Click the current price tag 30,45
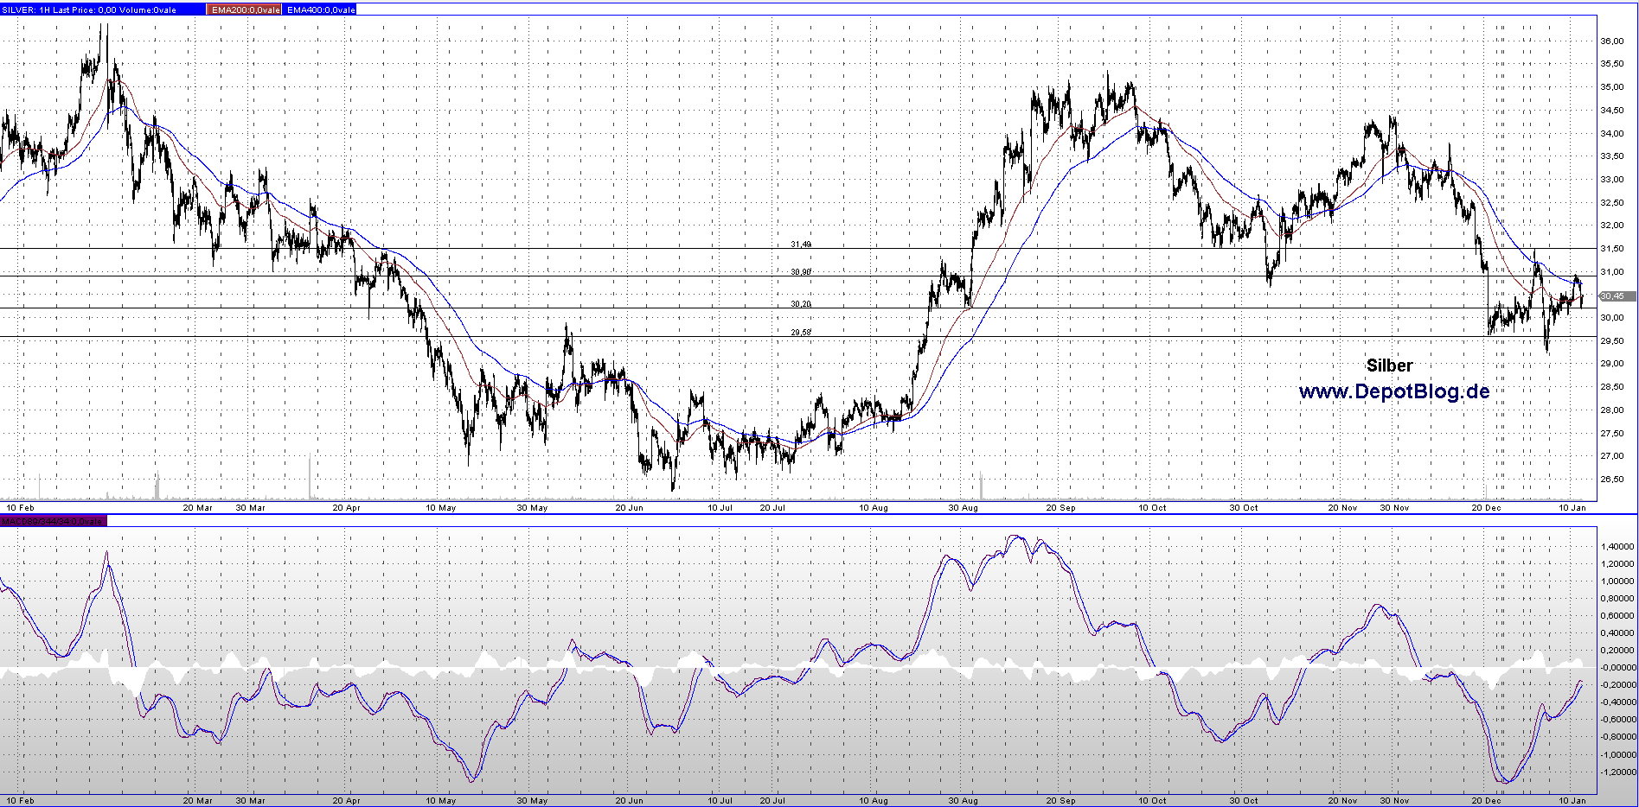This screenshot has width=1639, height=807. 1612,296
